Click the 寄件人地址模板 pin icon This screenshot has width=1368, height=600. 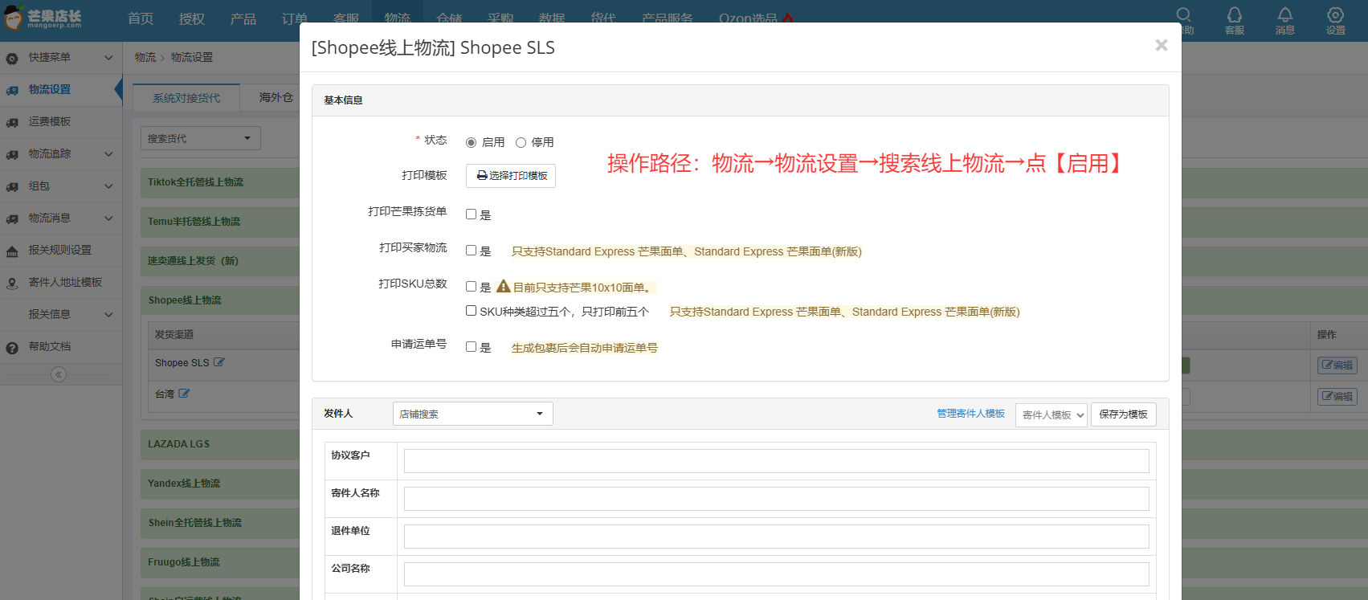12,284
